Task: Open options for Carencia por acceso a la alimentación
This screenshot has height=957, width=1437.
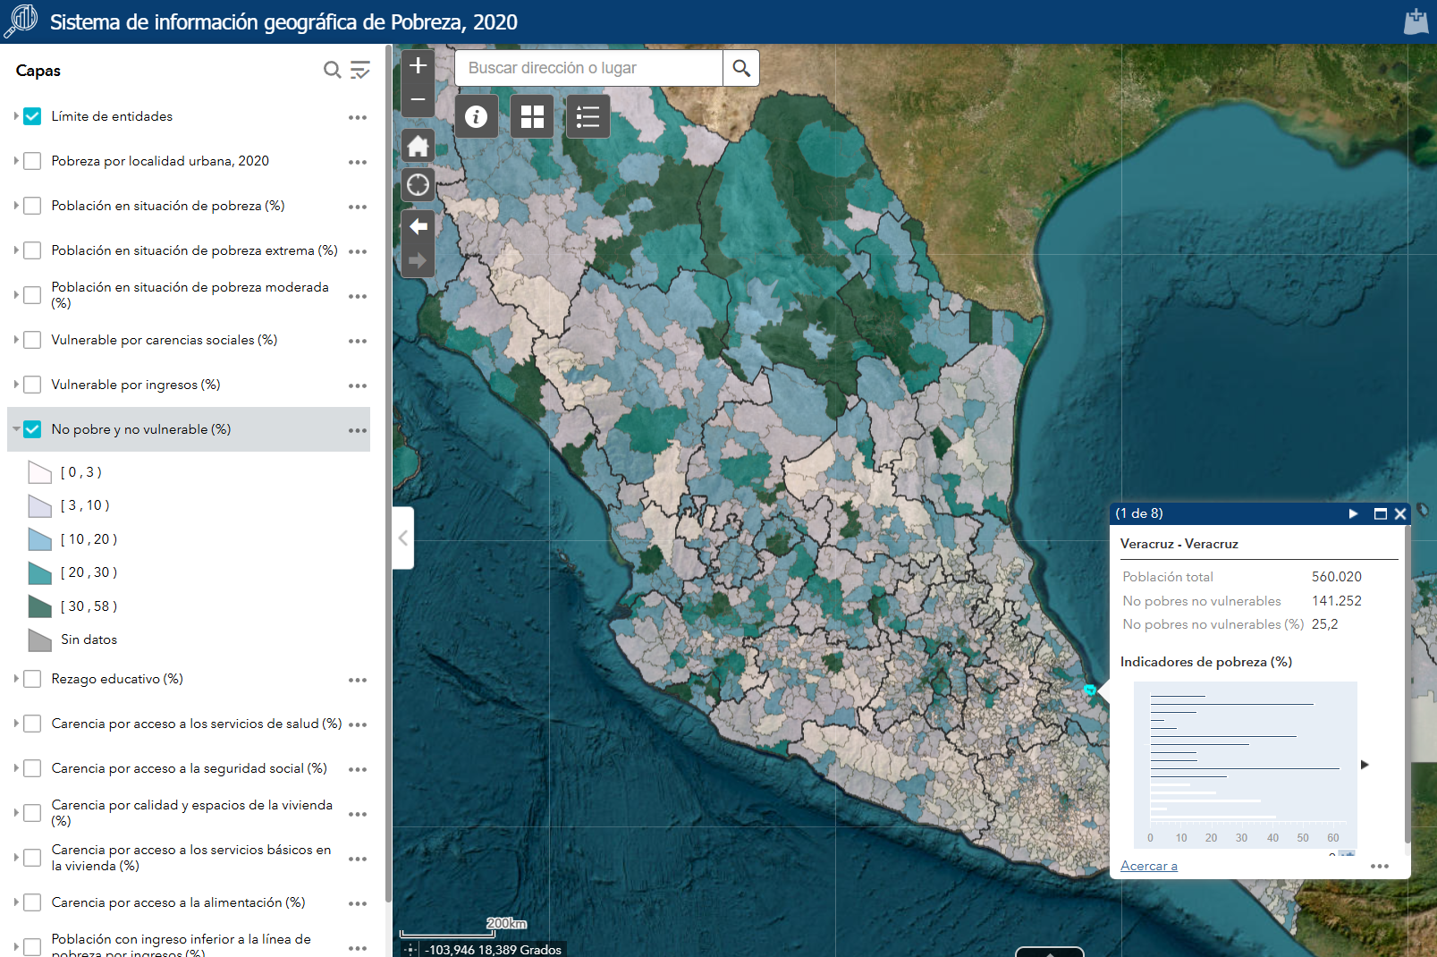Action: click(358, 903)
